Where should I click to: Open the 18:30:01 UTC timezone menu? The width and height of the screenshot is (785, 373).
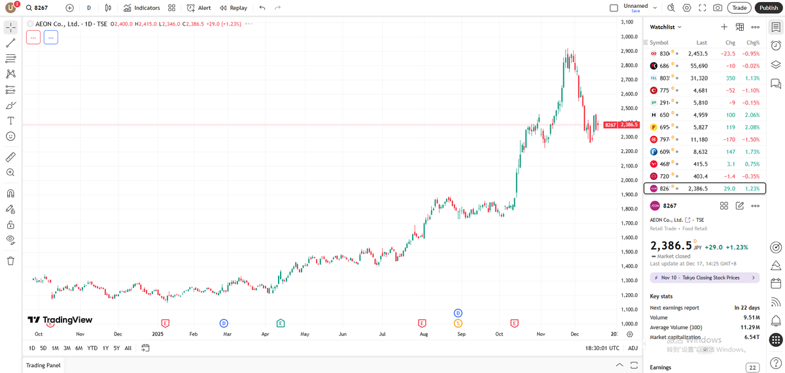click(x=602, y=348)
